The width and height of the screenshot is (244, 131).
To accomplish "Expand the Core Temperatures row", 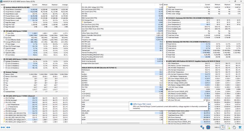I will [4, 105].
